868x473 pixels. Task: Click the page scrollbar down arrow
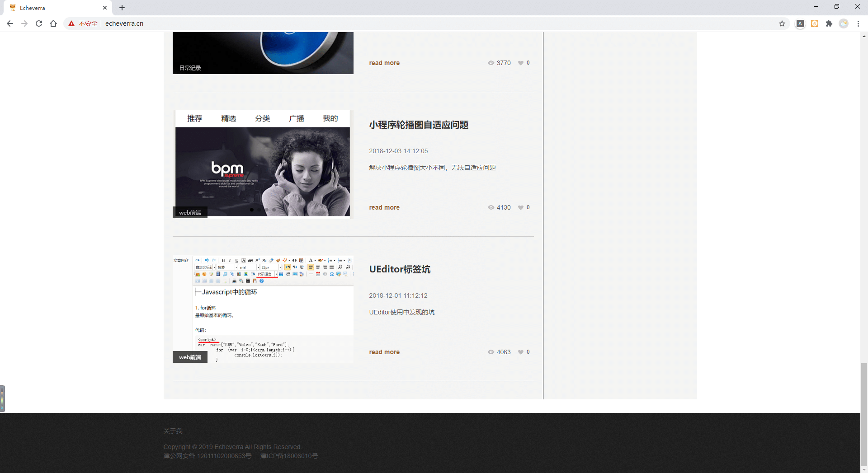pyautogui.click(x=864, y=469)
